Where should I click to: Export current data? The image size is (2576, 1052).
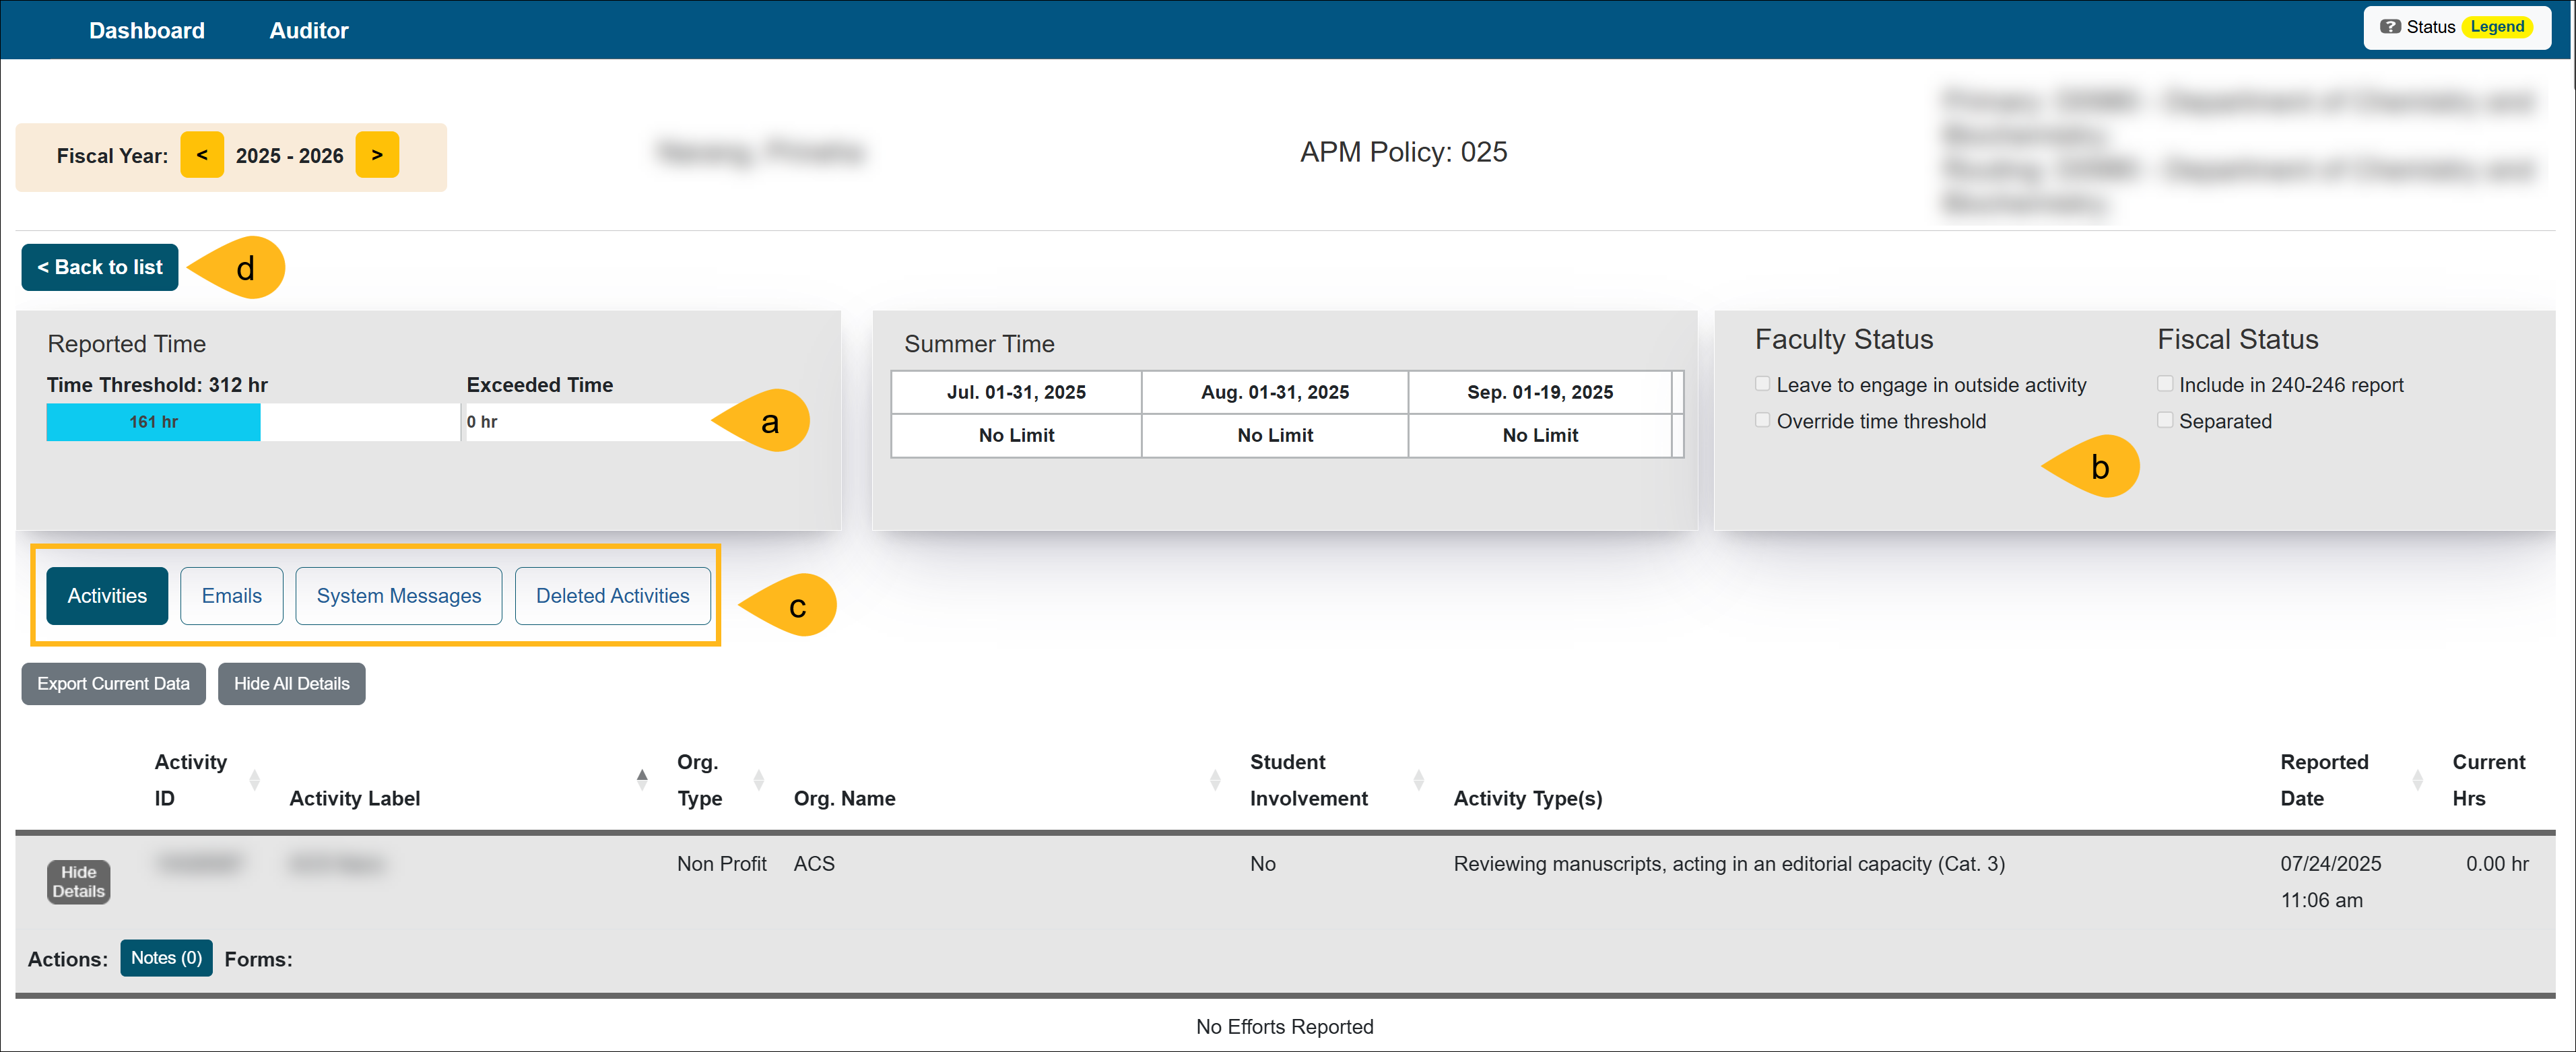pyautogui.click(x=113, y=683)
